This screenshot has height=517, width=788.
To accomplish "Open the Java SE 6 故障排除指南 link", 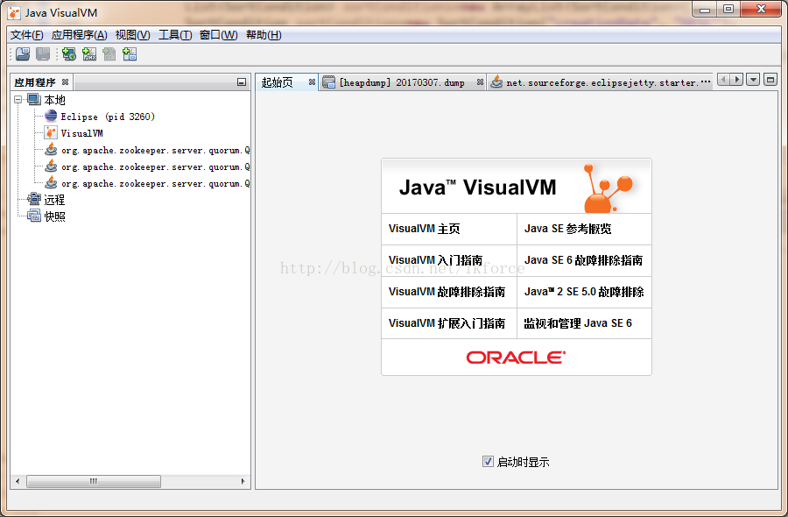I will [x=584, y=260].
